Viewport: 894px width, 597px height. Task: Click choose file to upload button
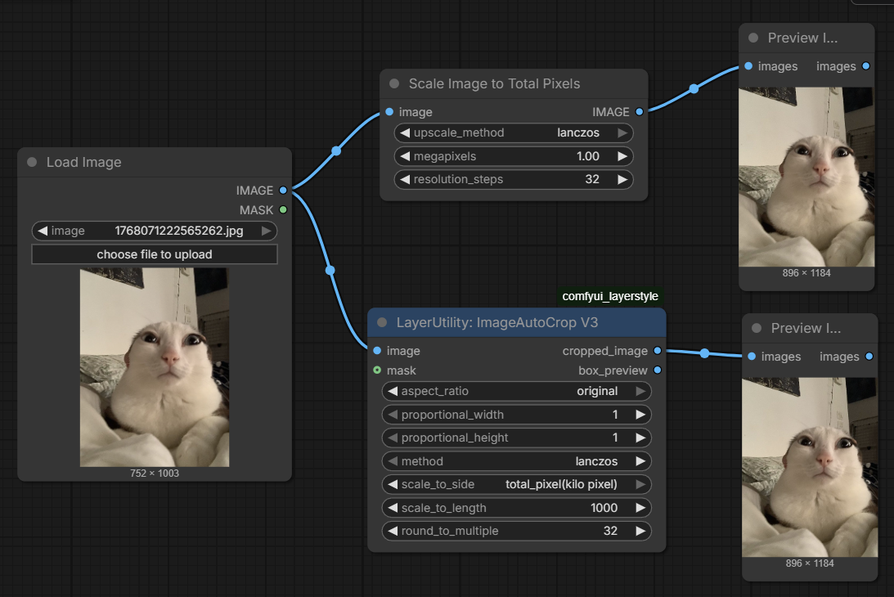tap(155, 254)
